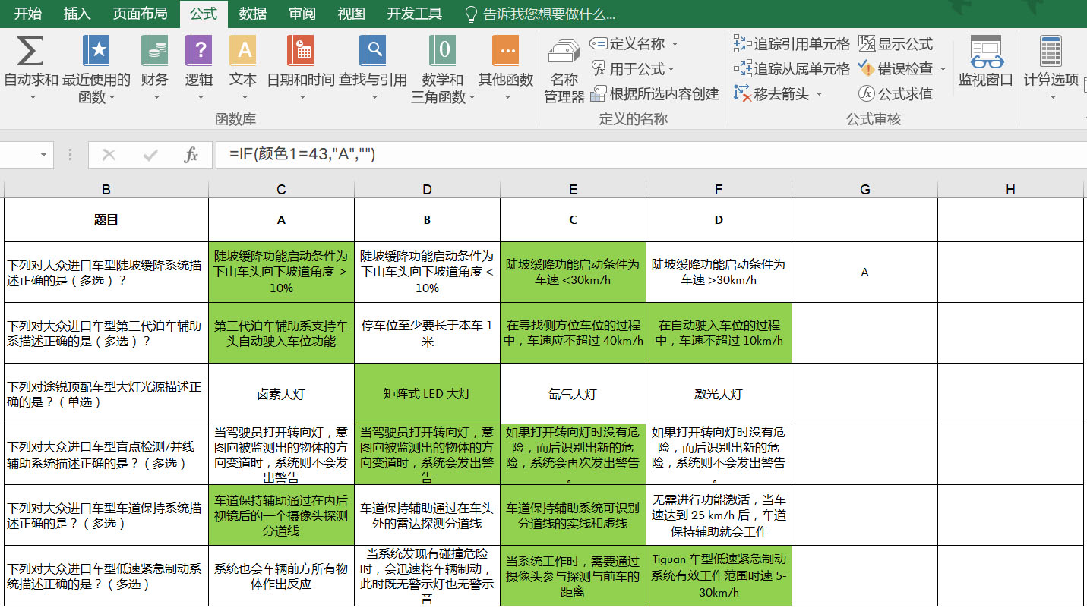Switch to the Data (数据) tab
The height and width of the screenshot is (611, 1087).
tap(253, 14)
